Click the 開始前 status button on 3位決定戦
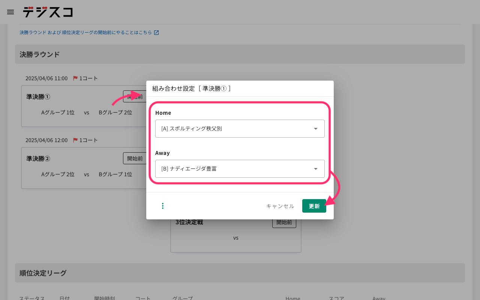480x300 pixels. [284, 223]
